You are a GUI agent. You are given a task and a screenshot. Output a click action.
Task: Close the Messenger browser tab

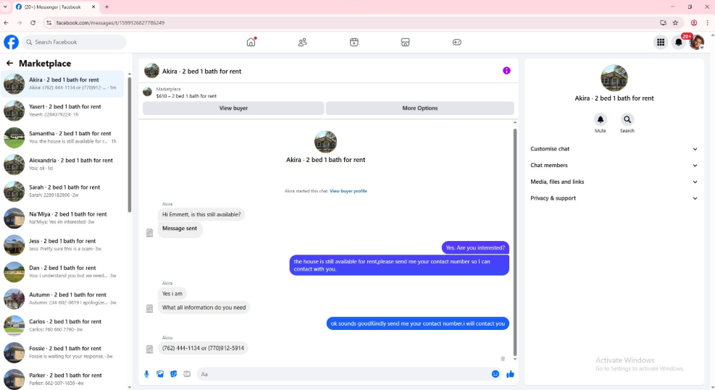(93, 7)
